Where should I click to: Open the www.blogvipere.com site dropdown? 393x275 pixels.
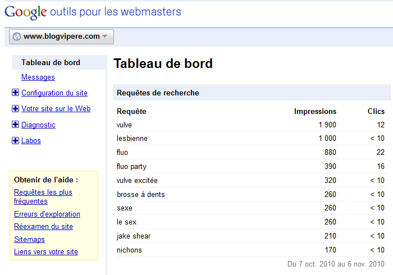61,36
